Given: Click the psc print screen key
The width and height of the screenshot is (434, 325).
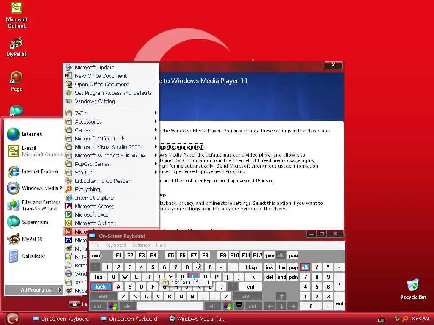Looking at the screenshot, I should [270, 256].
